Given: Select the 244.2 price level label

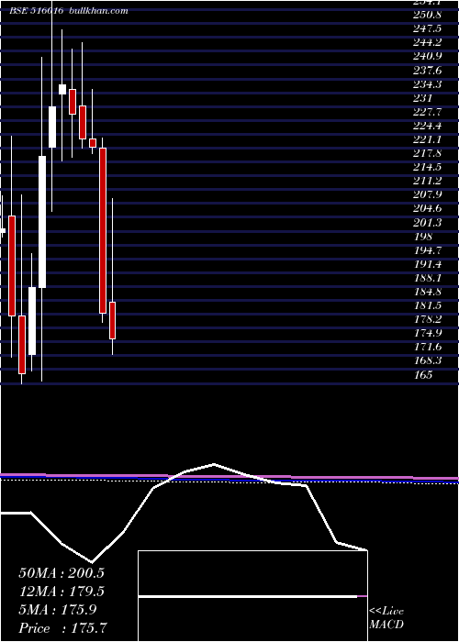Looking at the screenshot, I should click(x=428, y=43).
